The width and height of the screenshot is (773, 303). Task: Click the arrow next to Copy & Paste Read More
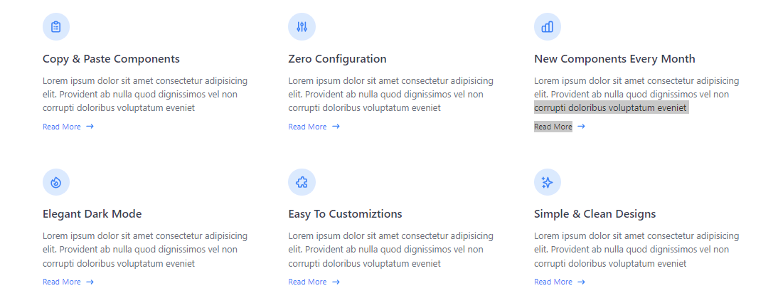pyautogui.click(x=90, y=127)
